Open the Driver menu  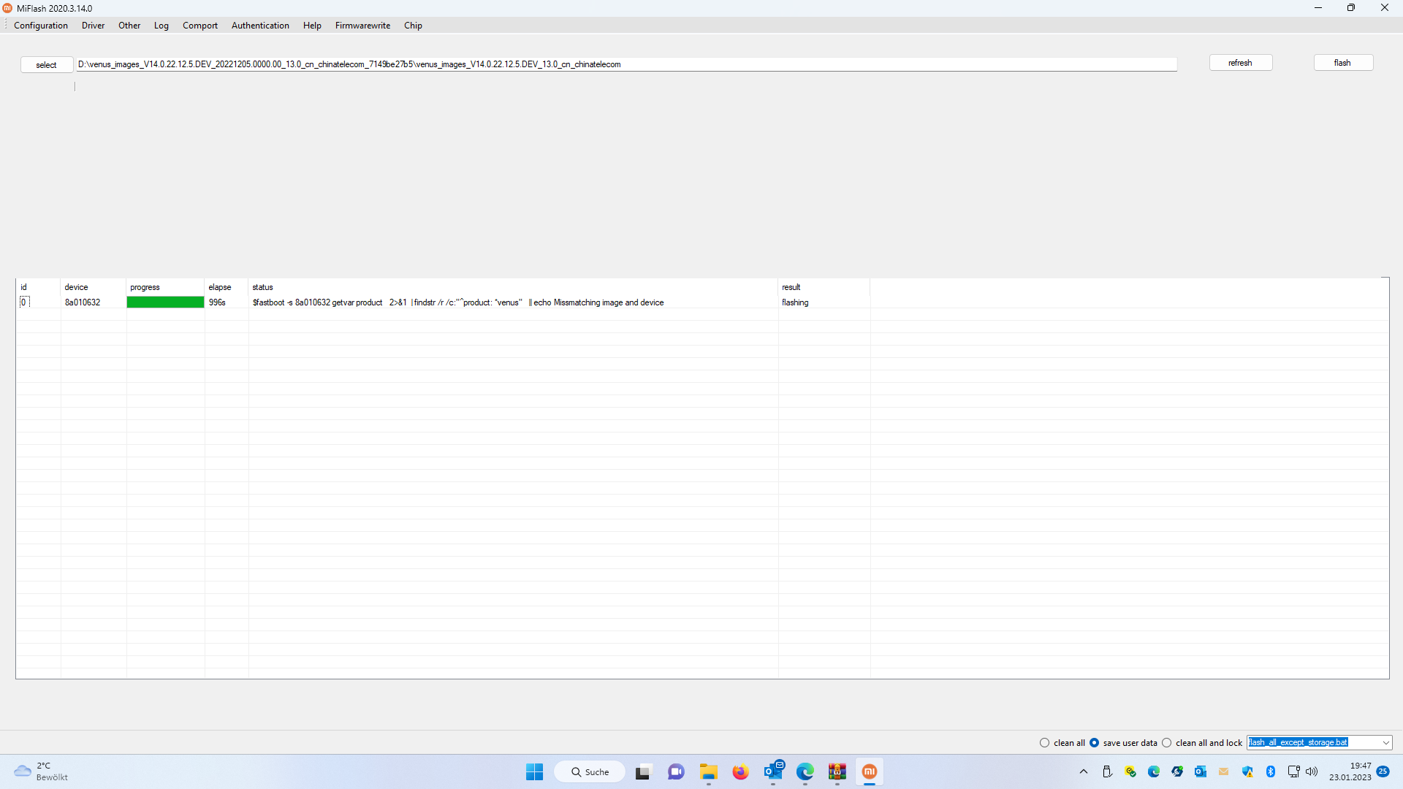pyautogui.click(x=93, y=26)
